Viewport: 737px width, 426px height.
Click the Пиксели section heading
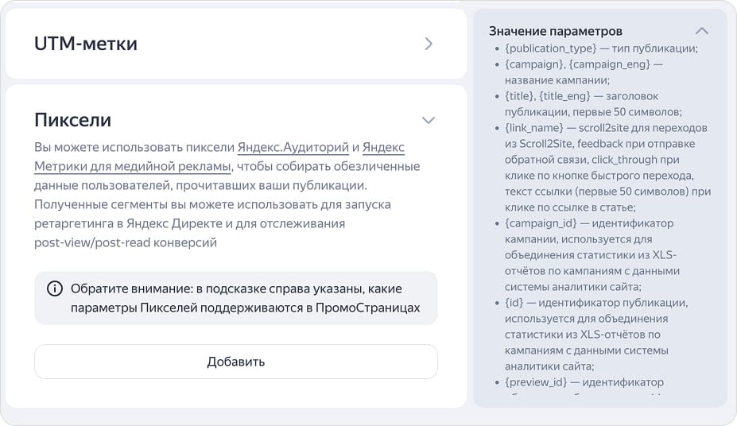72,120
